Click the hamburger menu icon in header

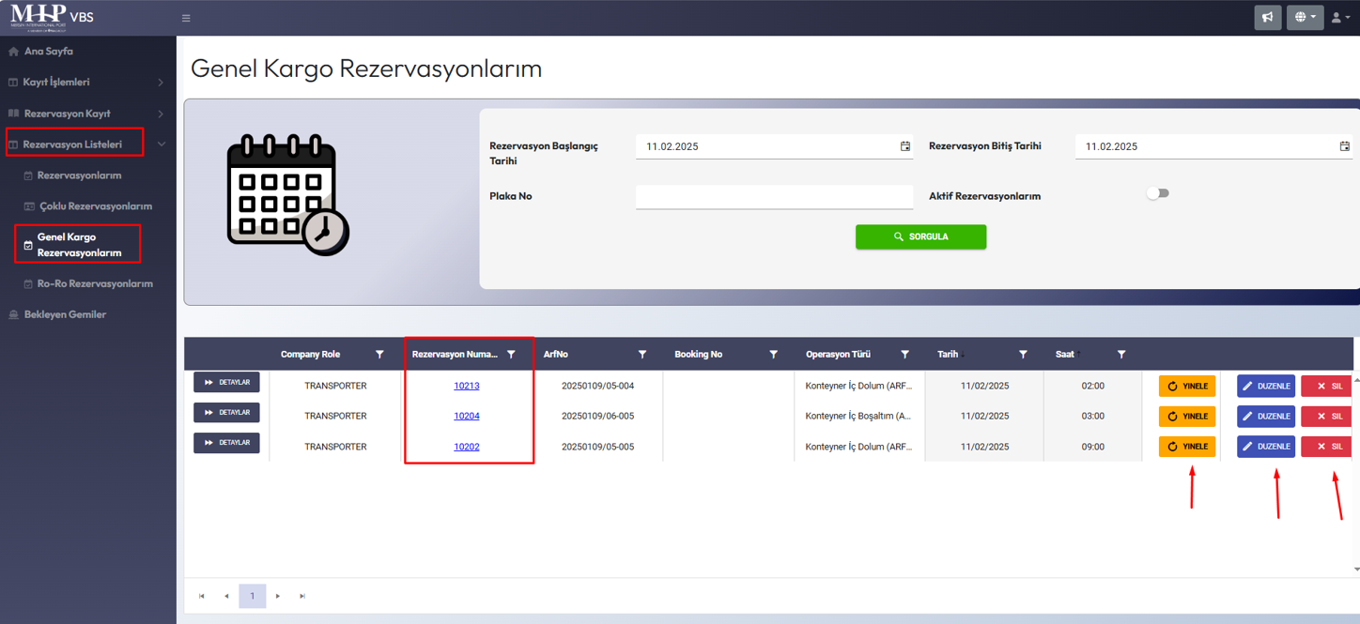[186, 18]
